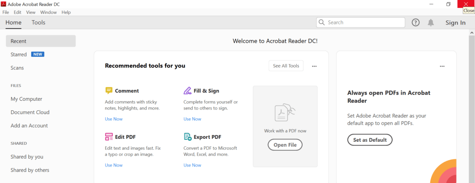Open the Help question mark icon
This screenshot has height=183, width=475.
pyautogui.click(x=415, y=23)
